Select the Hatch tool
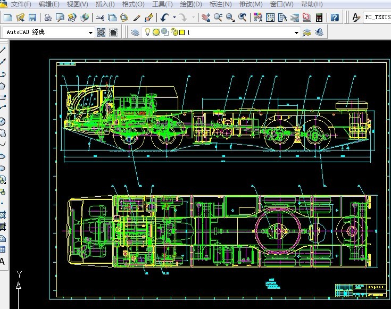Screen dimensions: 391x309 pyautogui.click(x=3, y=215)
